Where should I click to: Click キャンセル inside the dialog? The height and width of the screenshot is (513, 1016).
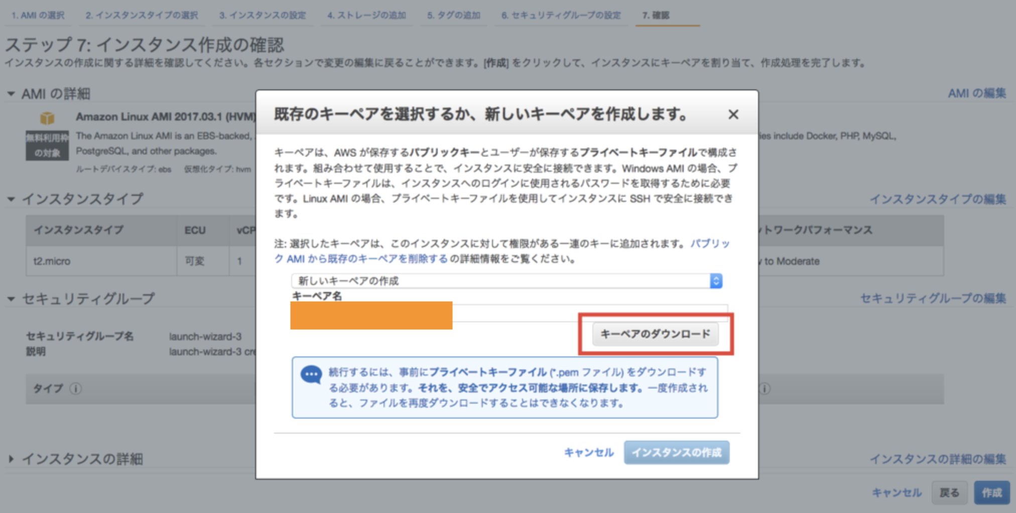click(589, 452)
